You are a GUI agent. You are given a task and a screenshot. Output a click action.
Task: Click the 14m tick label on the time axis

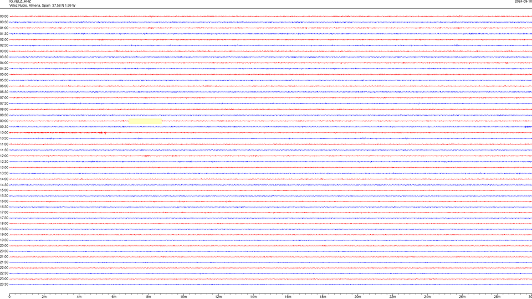point(253,297)
